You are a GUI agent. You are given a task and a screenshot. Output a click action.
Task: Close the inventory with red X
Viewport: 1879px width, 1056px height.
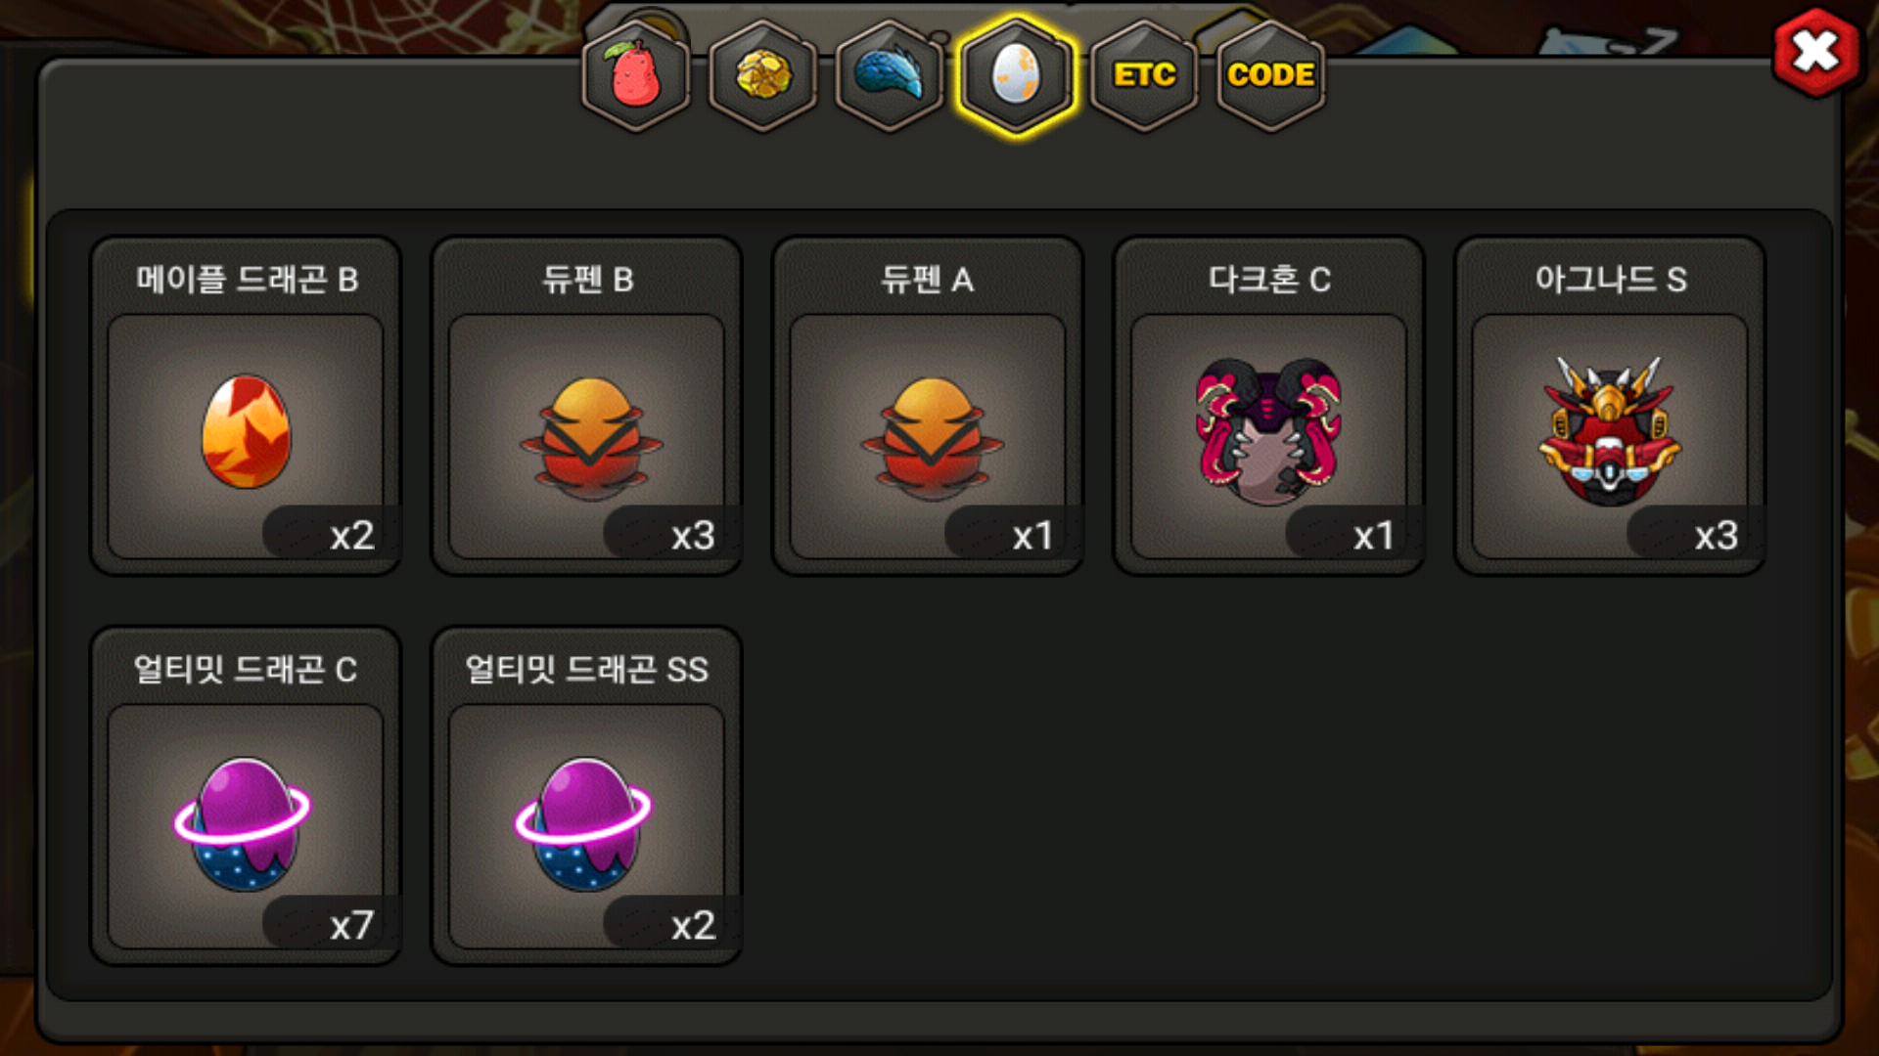click(1816, 52)
